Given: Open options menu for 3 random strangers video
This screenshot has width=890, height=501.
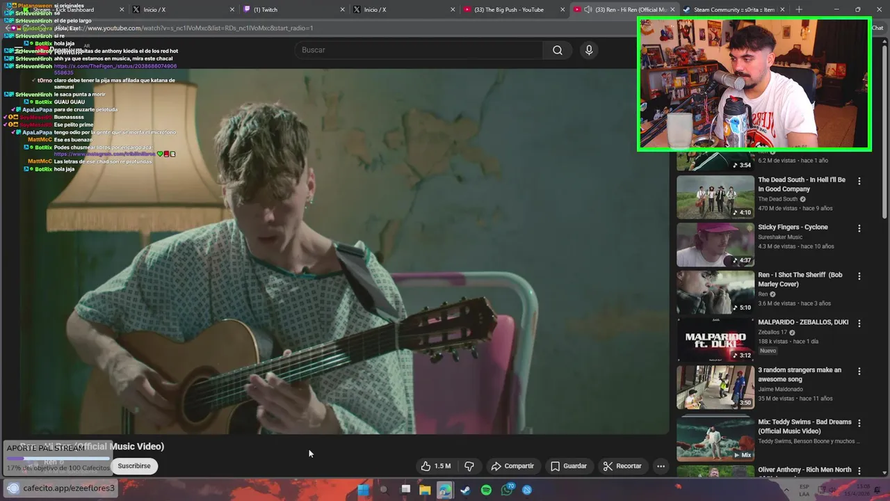Looking at the screenshot, I should click(859, 372).
